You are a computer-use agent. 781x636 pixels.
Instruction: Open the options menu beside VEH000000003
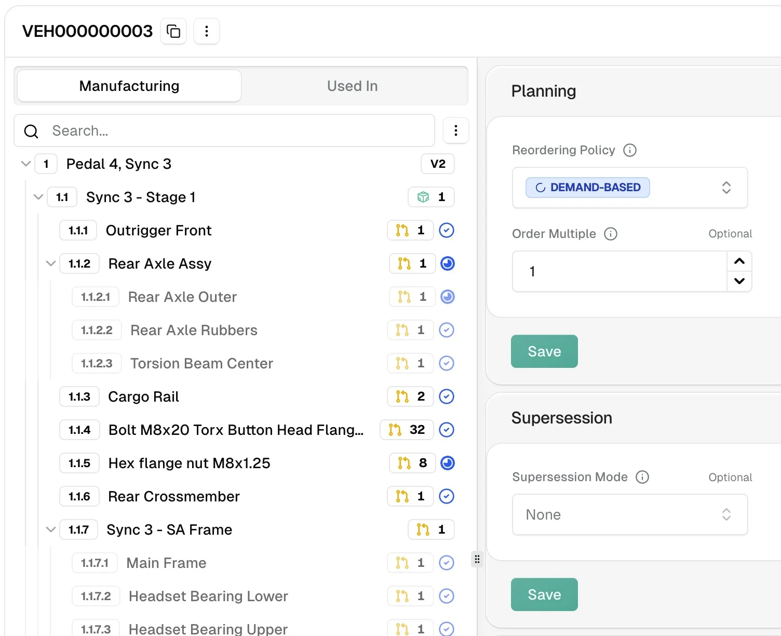[207, 31]
